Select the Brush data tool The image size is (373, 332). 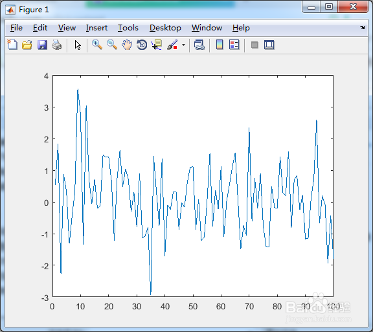tap(172, 45)
